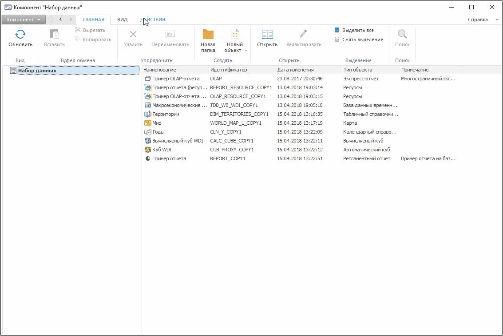
Task: Select the Куб WDI list item
Action: point(162,150)
